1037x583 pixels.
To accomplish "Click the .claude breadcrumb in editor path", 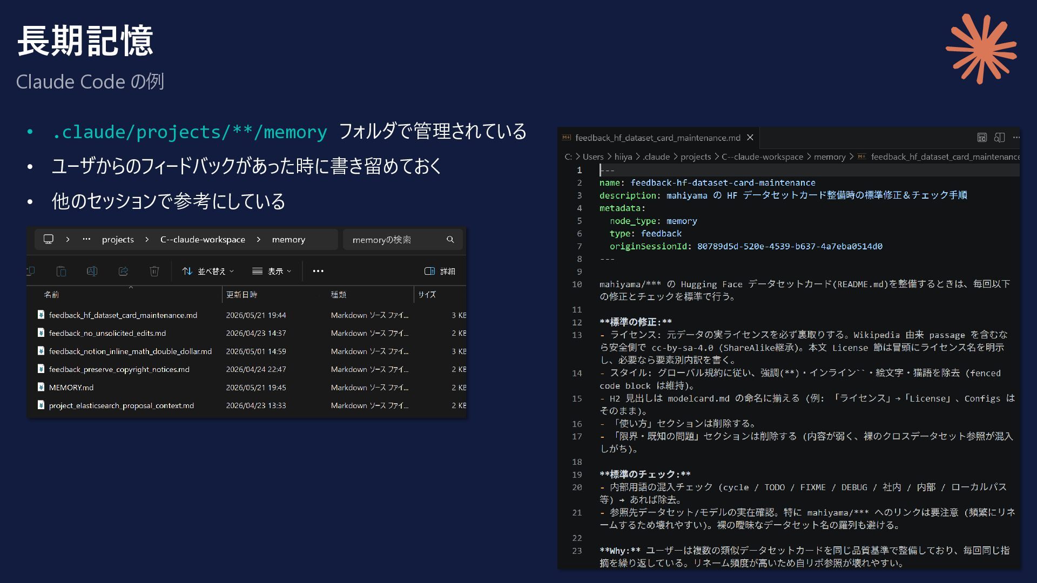I will pyautogui.click(x=656, y=157).
